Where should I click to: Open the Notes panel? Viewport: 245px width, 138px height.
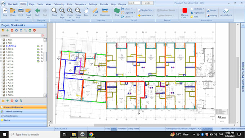pos(23,120)
